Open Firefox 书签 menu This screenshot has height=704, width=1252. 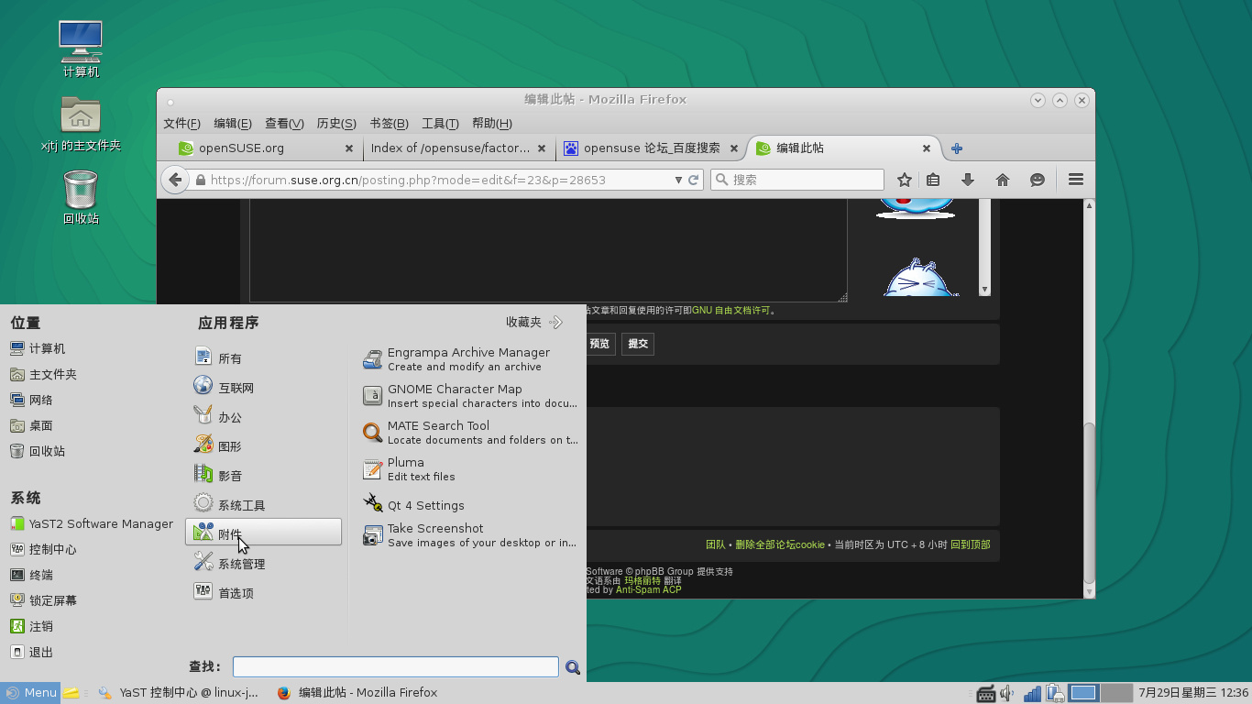(389, 123)
